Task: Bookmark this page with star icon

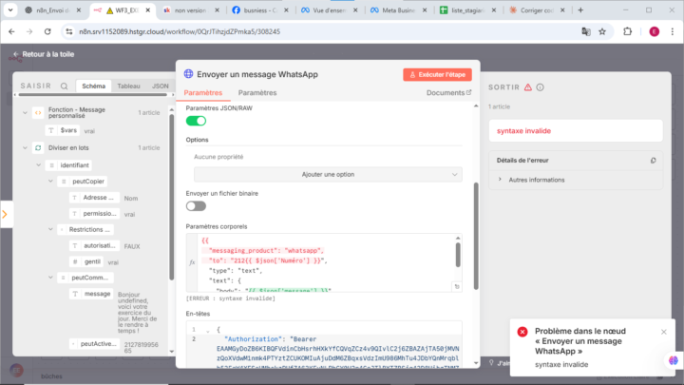Action: coord(602,31)
